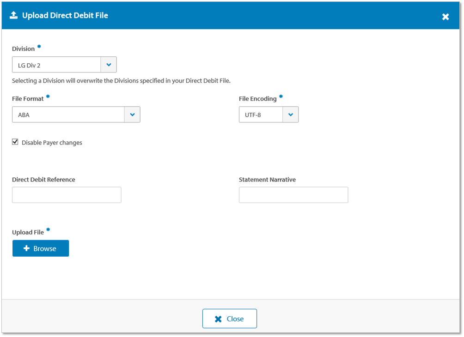Click the X icon inside the bottom Close button
The width and height of the screenshot is (464, 337).
(x=219, y=319)
